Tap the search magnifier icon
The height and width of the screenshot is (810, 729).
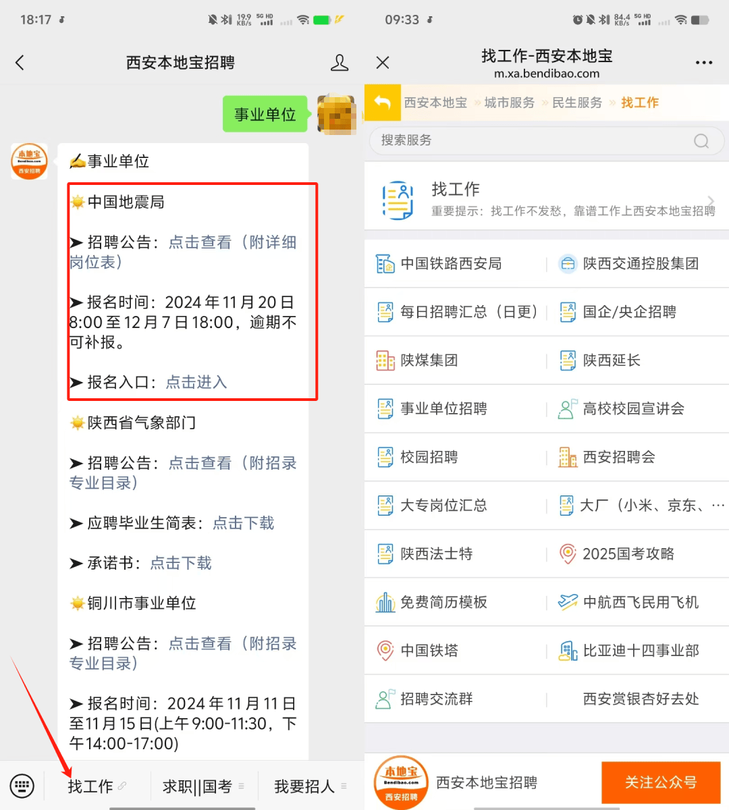(701, 140)
